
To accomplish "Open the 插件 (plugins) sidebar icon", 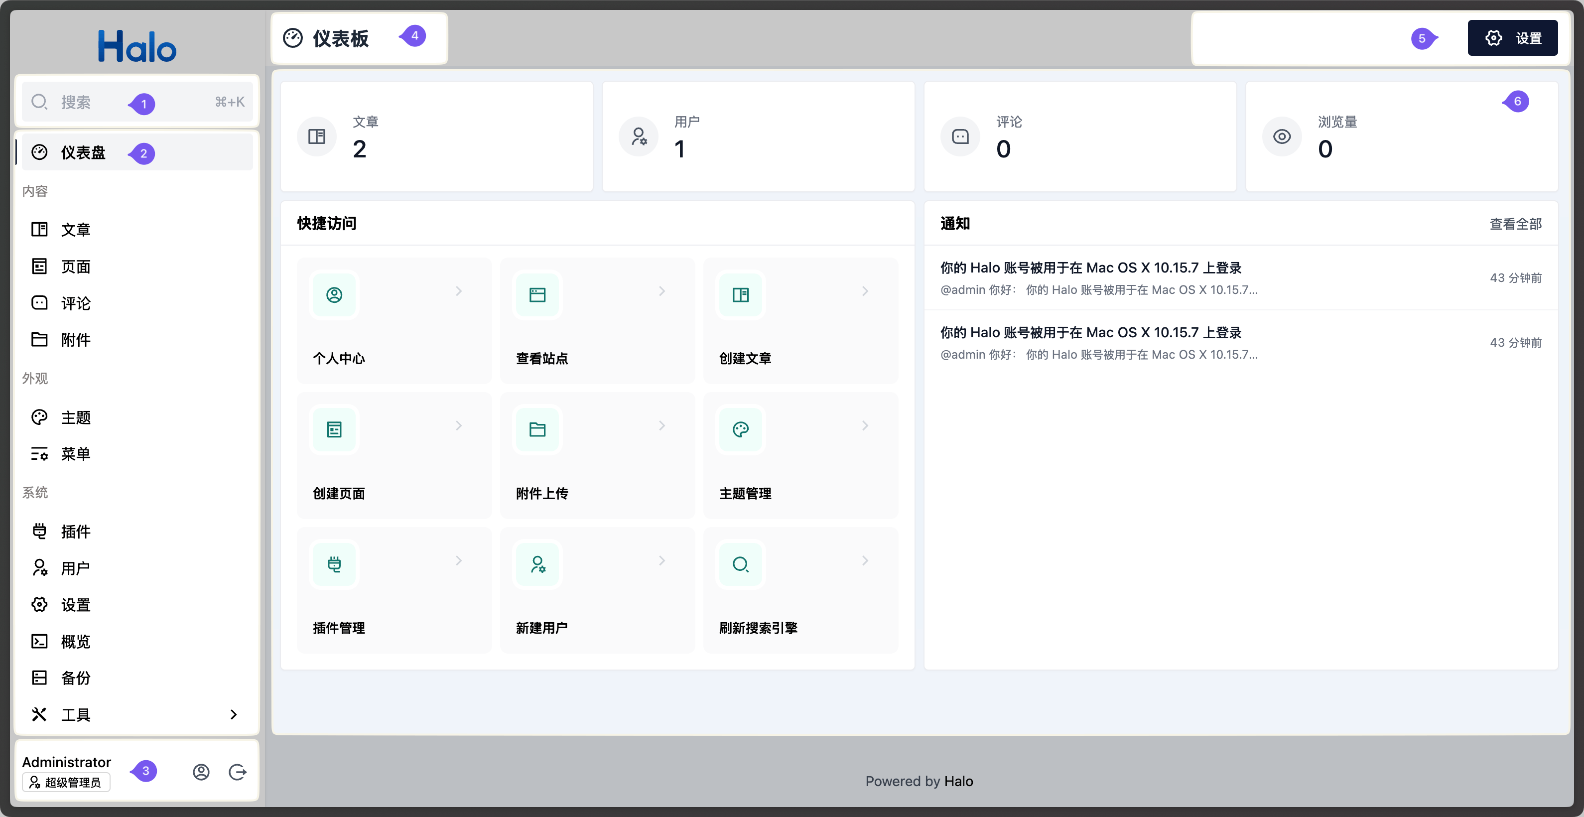I will [39, 531].
